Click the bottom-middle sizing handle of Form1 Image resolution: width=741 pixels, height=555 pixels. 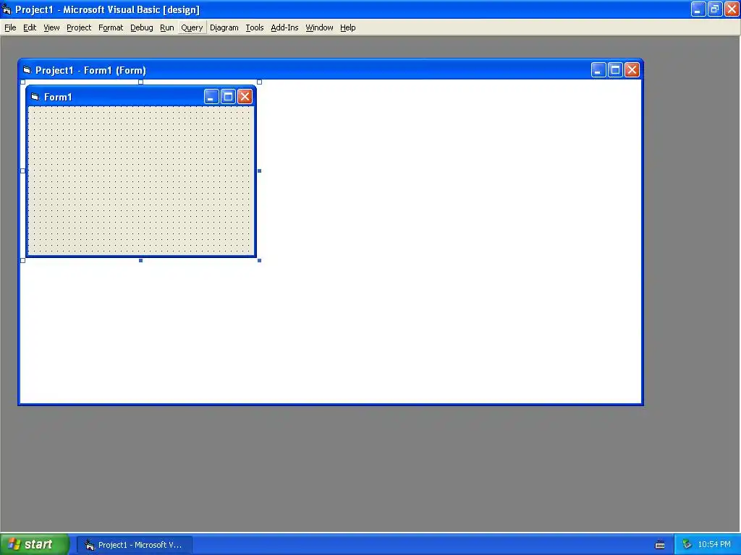click(141, 260)
